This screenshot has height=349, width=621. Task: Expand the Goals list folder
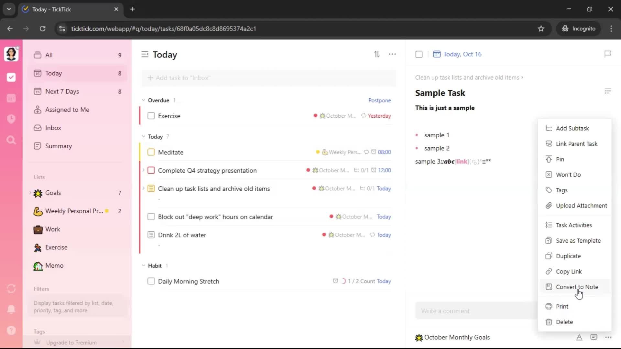point(30,193)
